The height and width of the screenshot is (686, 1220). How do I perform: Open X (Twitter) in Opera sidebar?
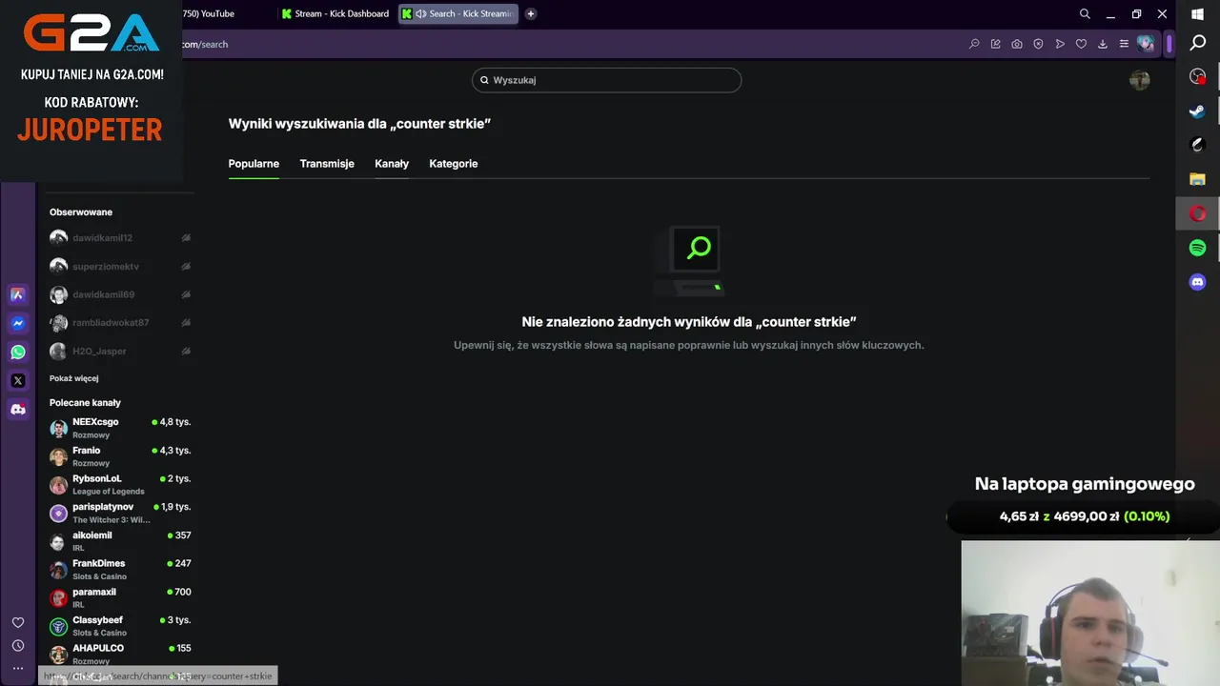coord(17,380)
